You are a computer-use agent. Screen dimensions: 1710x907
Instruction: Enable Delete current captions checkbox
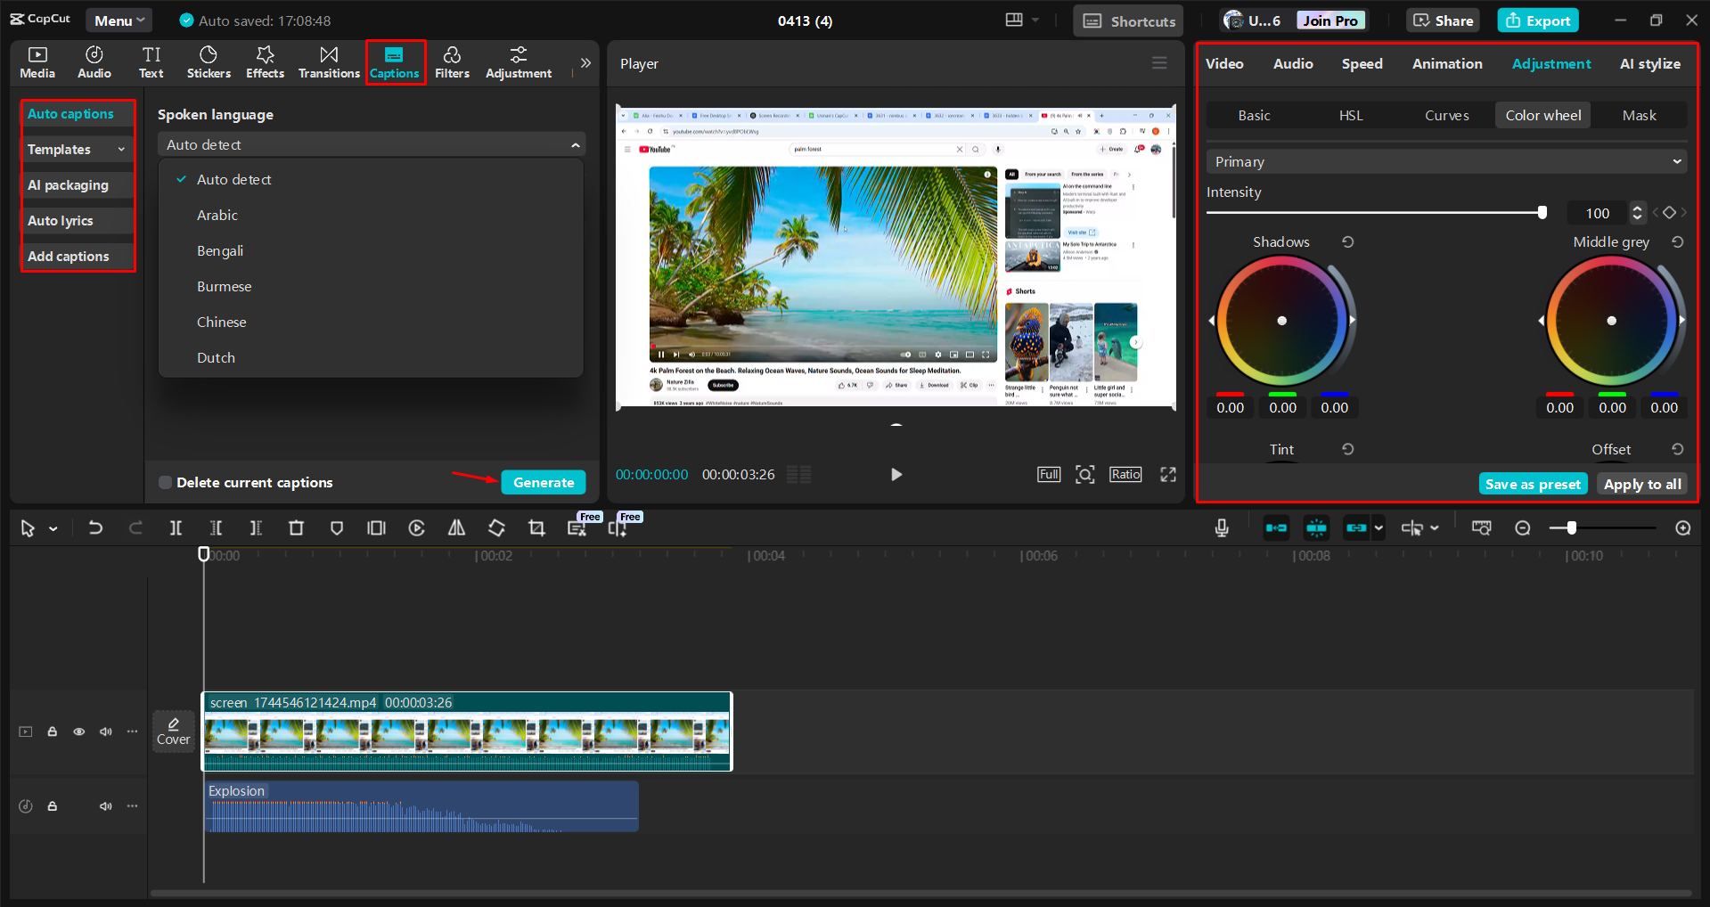(165, 483)
